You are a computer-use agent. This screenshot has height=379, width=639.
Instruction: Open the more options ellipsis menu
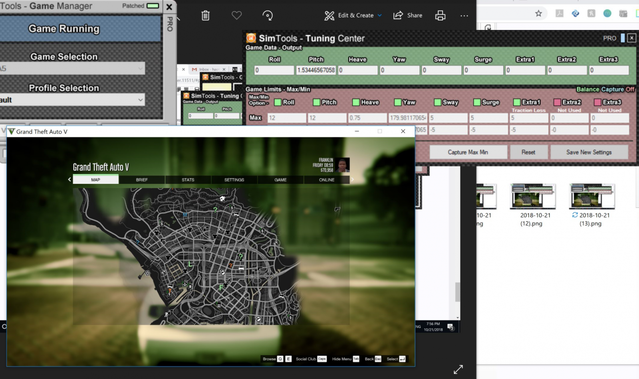point(464,16)
